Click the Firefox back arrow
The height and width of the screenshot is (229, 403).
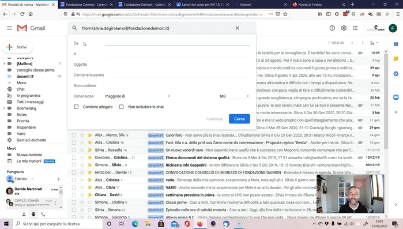coord(5,14)
